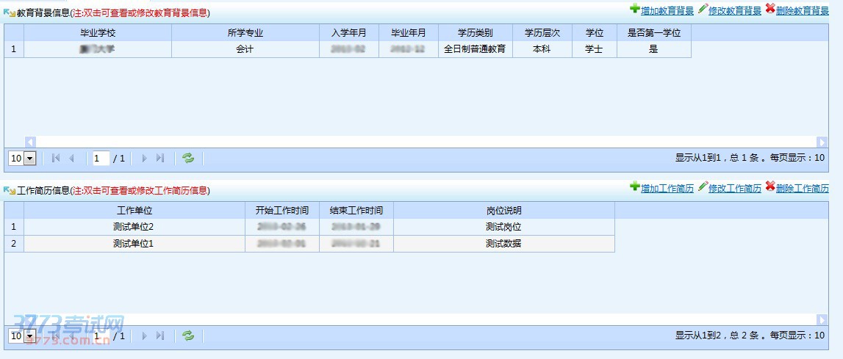
Task: Refresh the work history grid
Action: pos(188,336)
